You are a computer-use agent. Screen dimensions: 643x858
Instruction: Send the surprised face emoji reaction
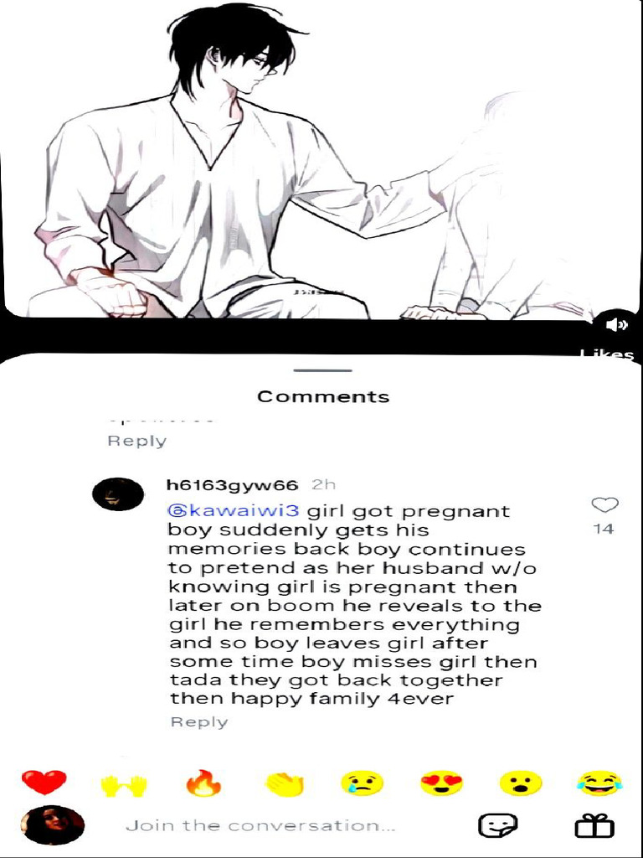click(x=521, y=783)
